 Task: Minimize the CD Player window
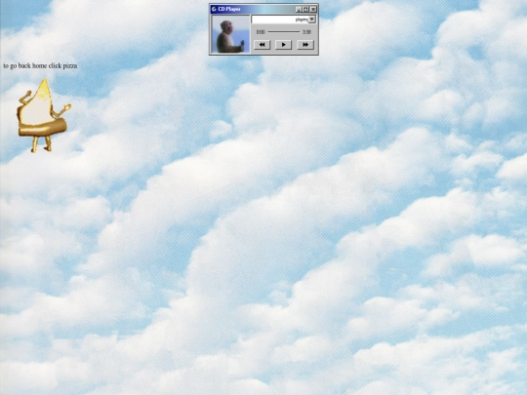point(299,10)
